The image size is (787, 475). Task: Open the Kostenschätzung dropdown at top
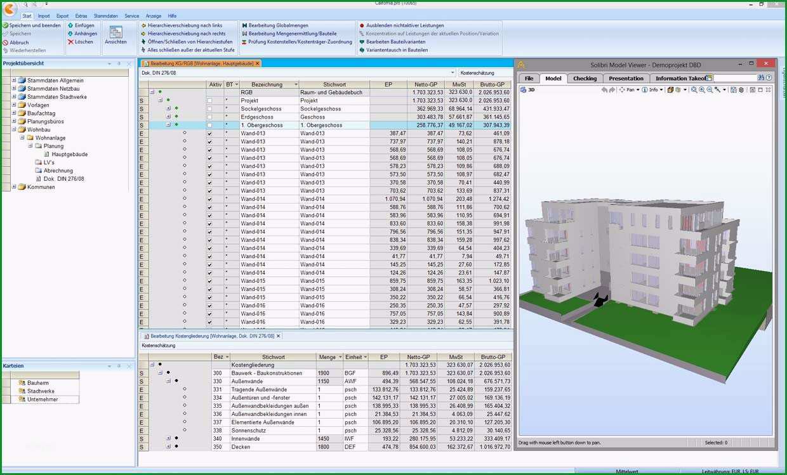point(485,73)
